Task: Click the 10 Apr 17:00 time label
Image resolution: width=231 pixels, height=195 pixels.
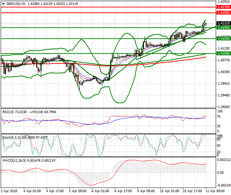Action: 192,191
